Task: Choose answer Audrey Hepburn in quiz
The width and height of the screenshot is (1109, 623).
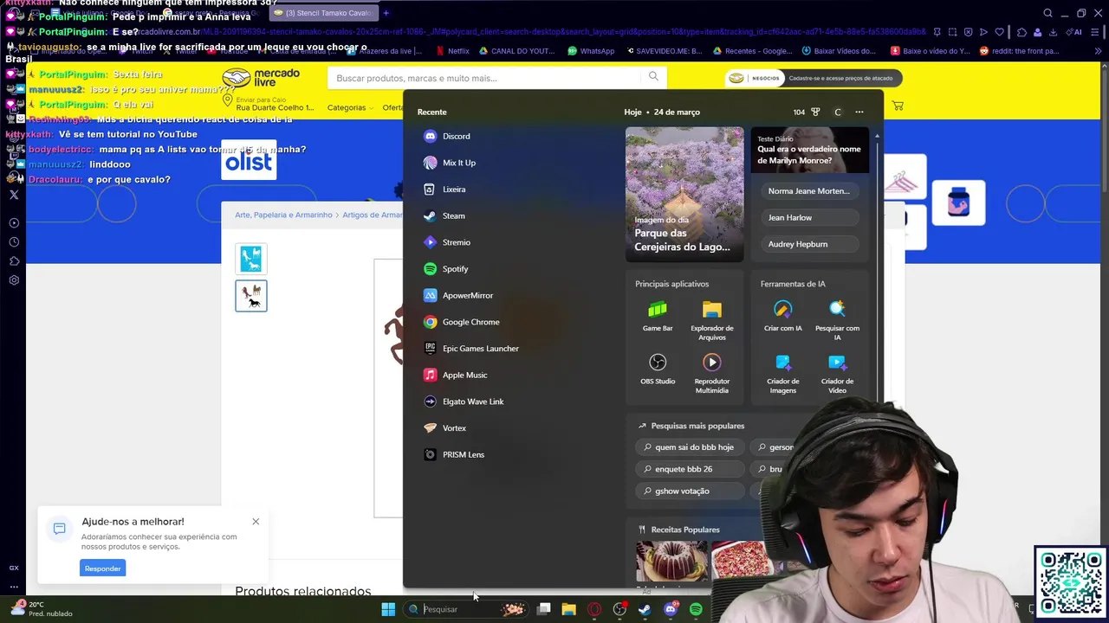Action: click(809, 244)
